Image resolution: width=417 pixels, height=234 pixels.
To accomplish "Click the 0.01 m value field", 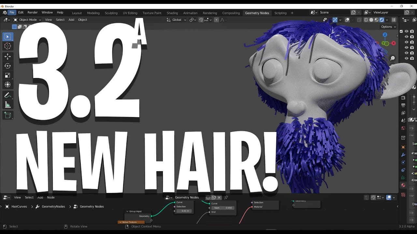I will [x=185, y=211].
